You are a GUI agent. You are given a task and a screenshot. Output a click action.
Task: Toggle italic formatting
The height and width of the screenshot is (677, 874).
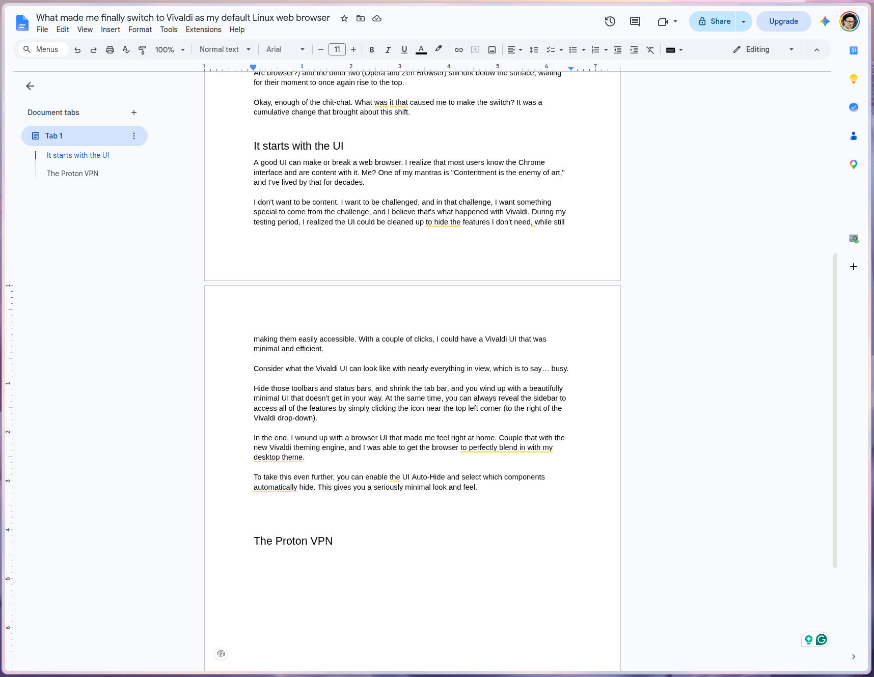pyautogui.click(x=388, y=49)
